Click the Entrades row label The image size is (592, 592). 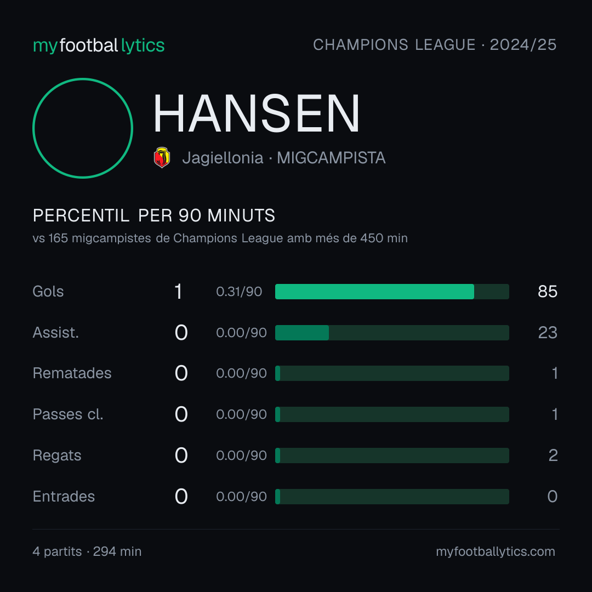pyautogui.click(x=64, y=497)
